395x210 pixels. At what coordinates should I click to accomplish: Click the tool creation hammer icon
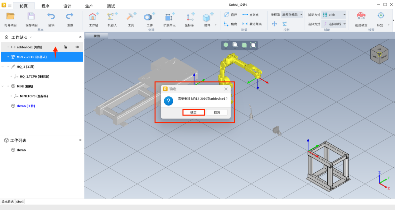[x=131, y=17]
